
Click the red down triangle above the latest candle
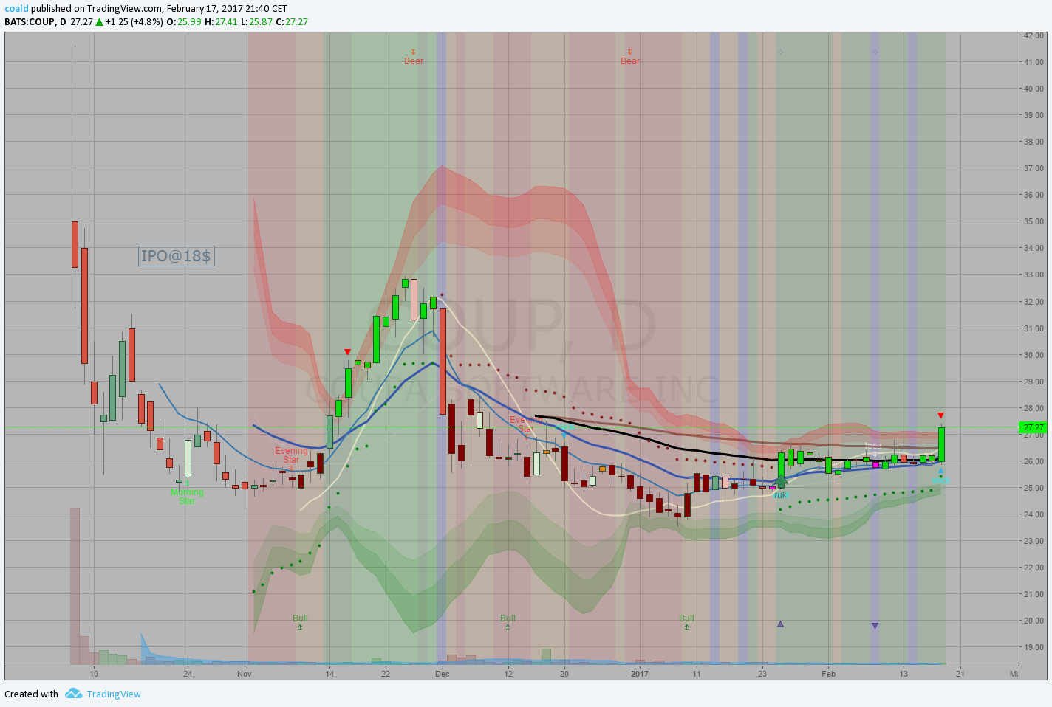click(x=940, y=415)
